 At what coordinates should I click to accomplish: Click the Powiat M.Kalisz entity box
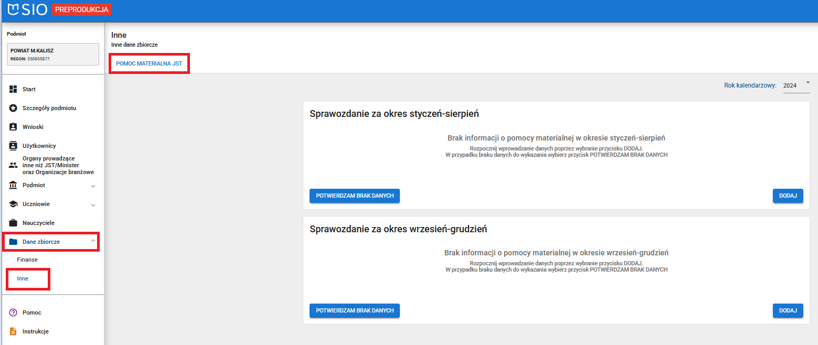tap(52, 54)
